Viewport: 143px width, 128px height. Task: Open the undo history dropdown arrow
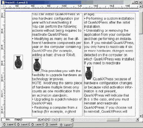[47, 120]
